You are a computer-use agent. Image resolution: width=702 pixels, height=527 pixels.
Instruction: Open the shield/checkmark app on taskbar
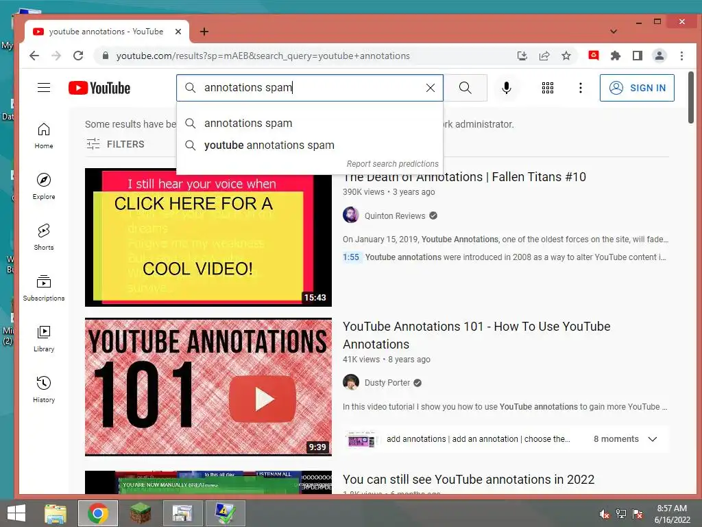point(225,513)
